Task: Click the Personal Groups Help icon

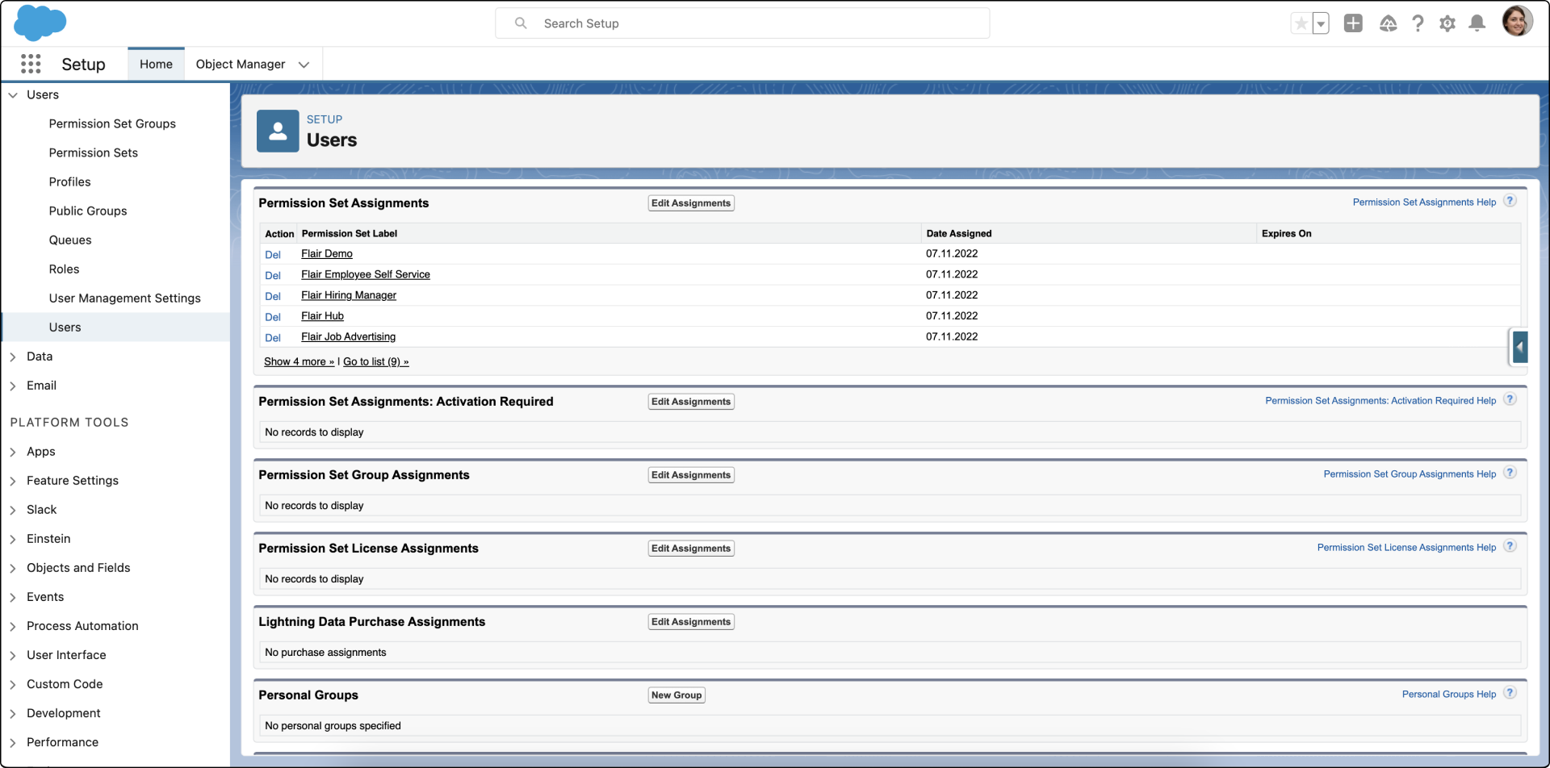Action: [1511, 692]
